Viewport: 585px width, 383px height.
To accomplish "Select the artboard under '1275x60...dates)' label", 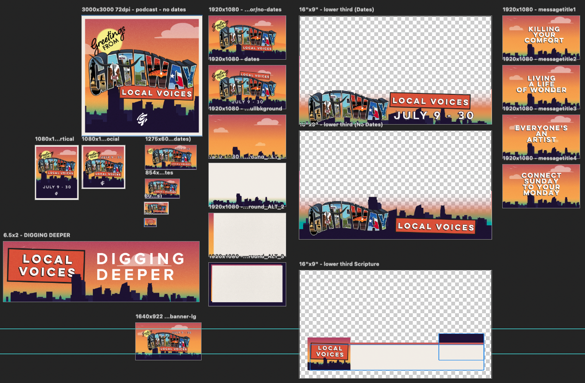I will coord(171,157).
